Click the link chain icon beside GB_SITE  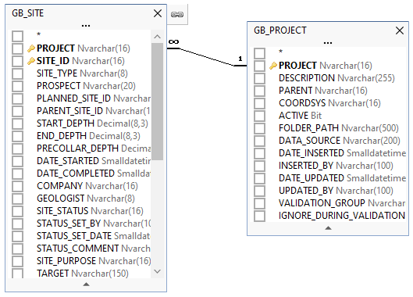177,14
